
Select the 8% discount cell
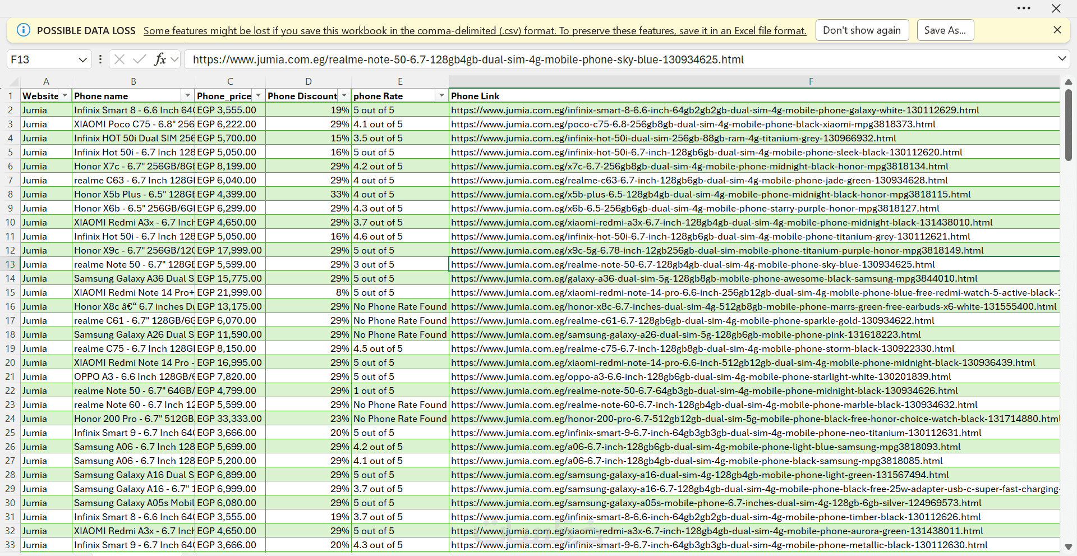click(x=309, y=292)
